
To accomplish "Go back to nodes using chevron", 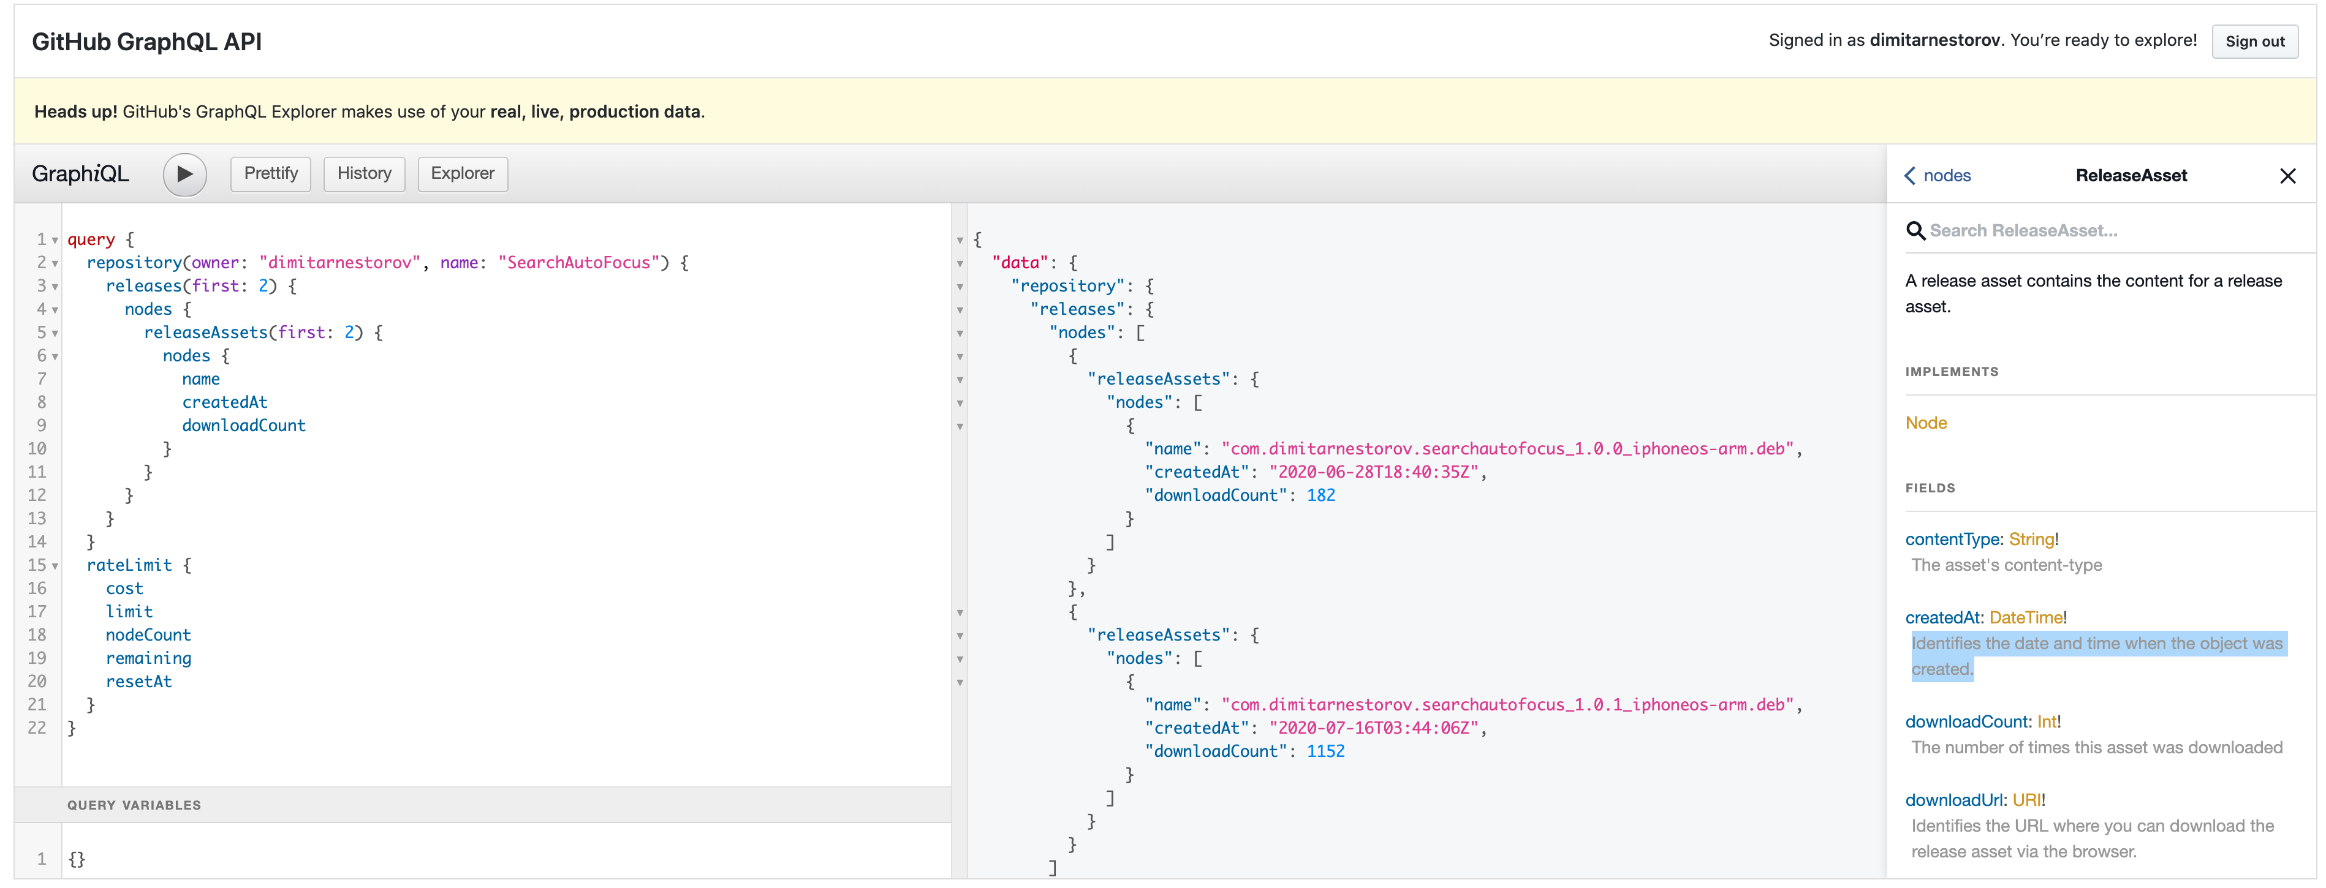I will coord(1911,176).
